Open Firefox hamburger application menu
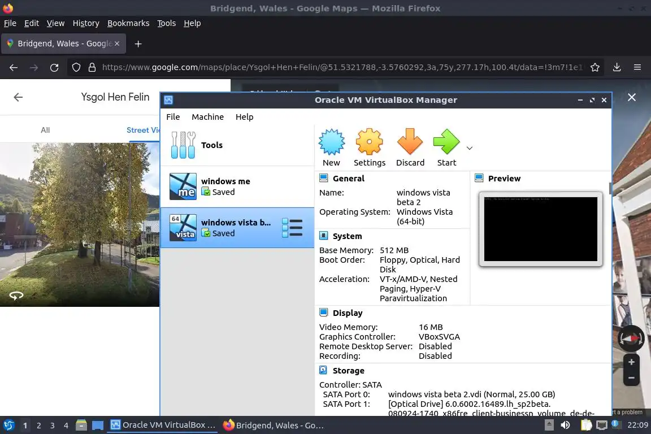Image resolution: width=651 pixels, height=434 pixels. click(x=637, y=67)
